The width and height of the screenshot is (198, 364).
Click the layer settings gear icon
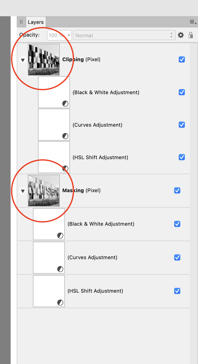point(181,35)
